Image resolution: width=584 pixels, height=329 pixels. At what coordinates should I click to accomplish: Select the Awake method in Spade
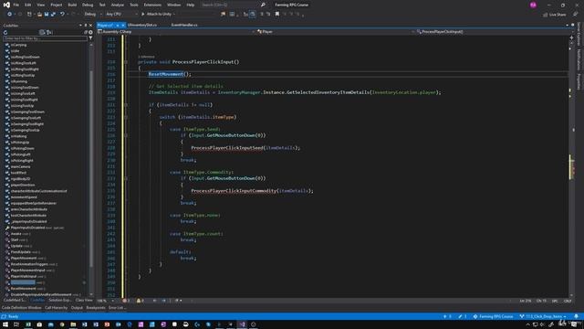pos(16,234)
